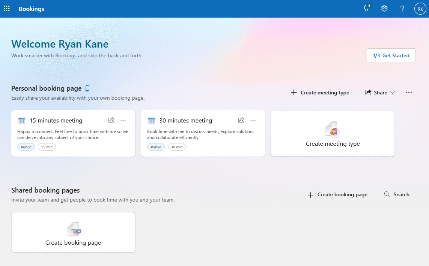This screenshot has height=266, width=429.
Task: Click the 1/3 Get Started button
Action: pyautogui.click(x=391, y=55)
